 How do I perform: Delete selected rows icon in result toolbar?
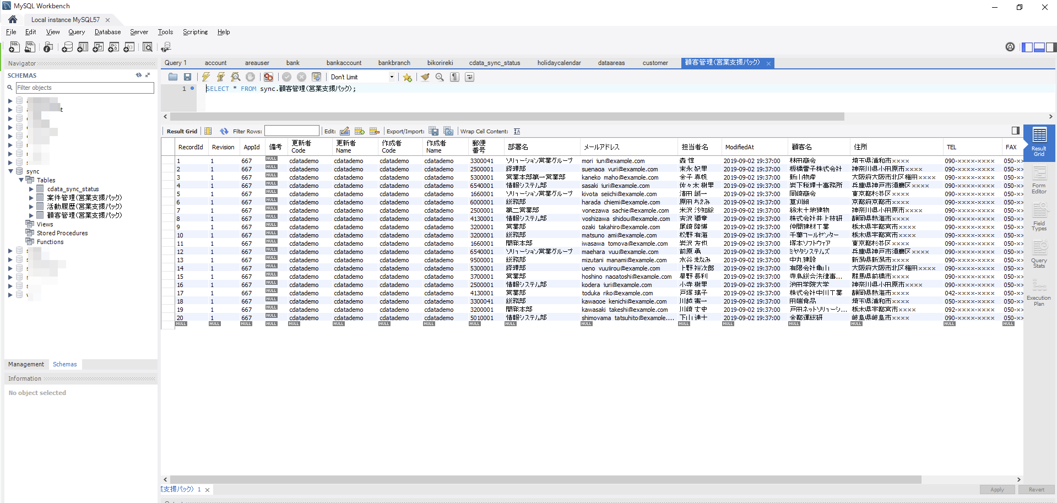[375, 131]
